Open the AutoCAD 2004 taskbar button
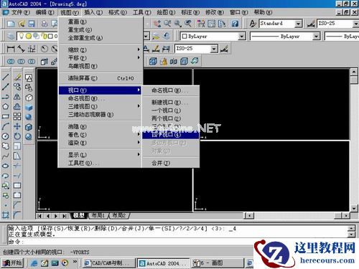 (x=163, y=263)
